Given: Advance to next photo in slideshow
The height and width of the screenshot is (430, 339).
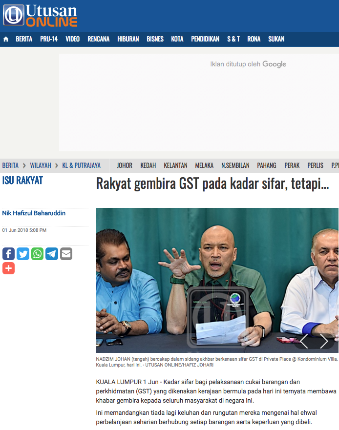Looking at the screenshot, I should point(324,341).
